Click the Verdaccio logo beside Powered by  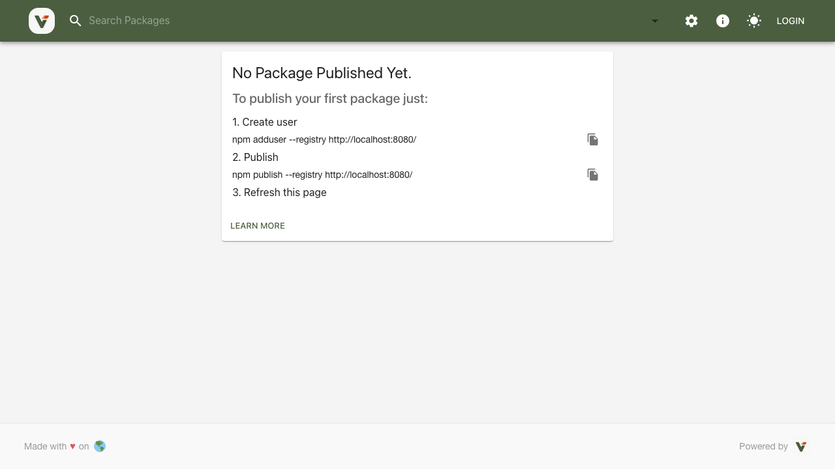click(801, 446)
